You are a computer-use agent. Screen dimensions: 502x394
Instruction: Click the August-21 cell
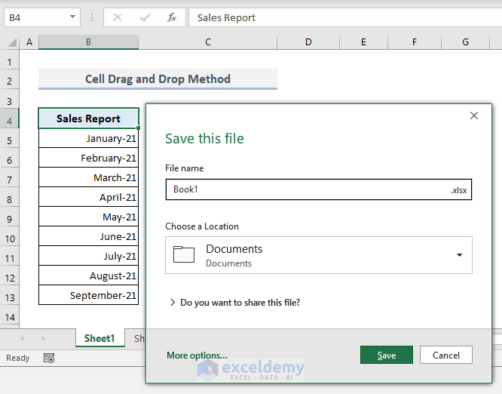(89, 275)
